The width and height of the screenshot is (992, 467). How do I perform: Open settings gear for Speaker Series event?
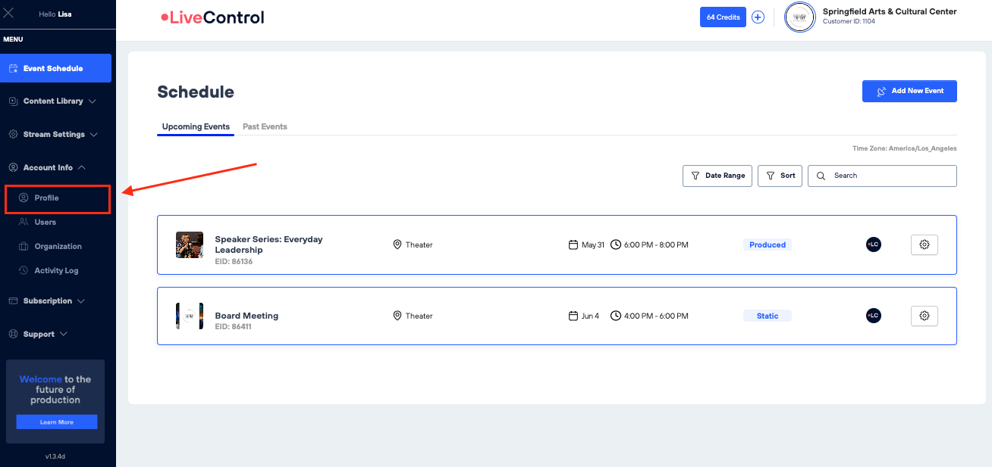[x=924, y=244]
